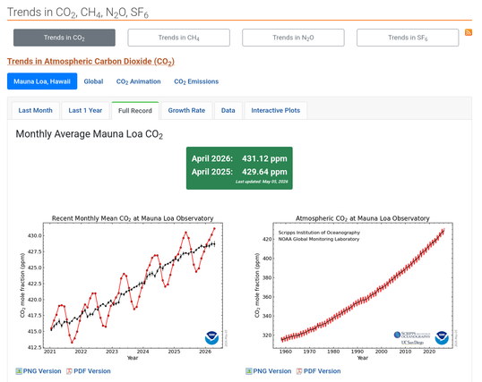This screenshot has width=482, height=382.
Task: Open the Data tab
Action: (x=228, y=111)
